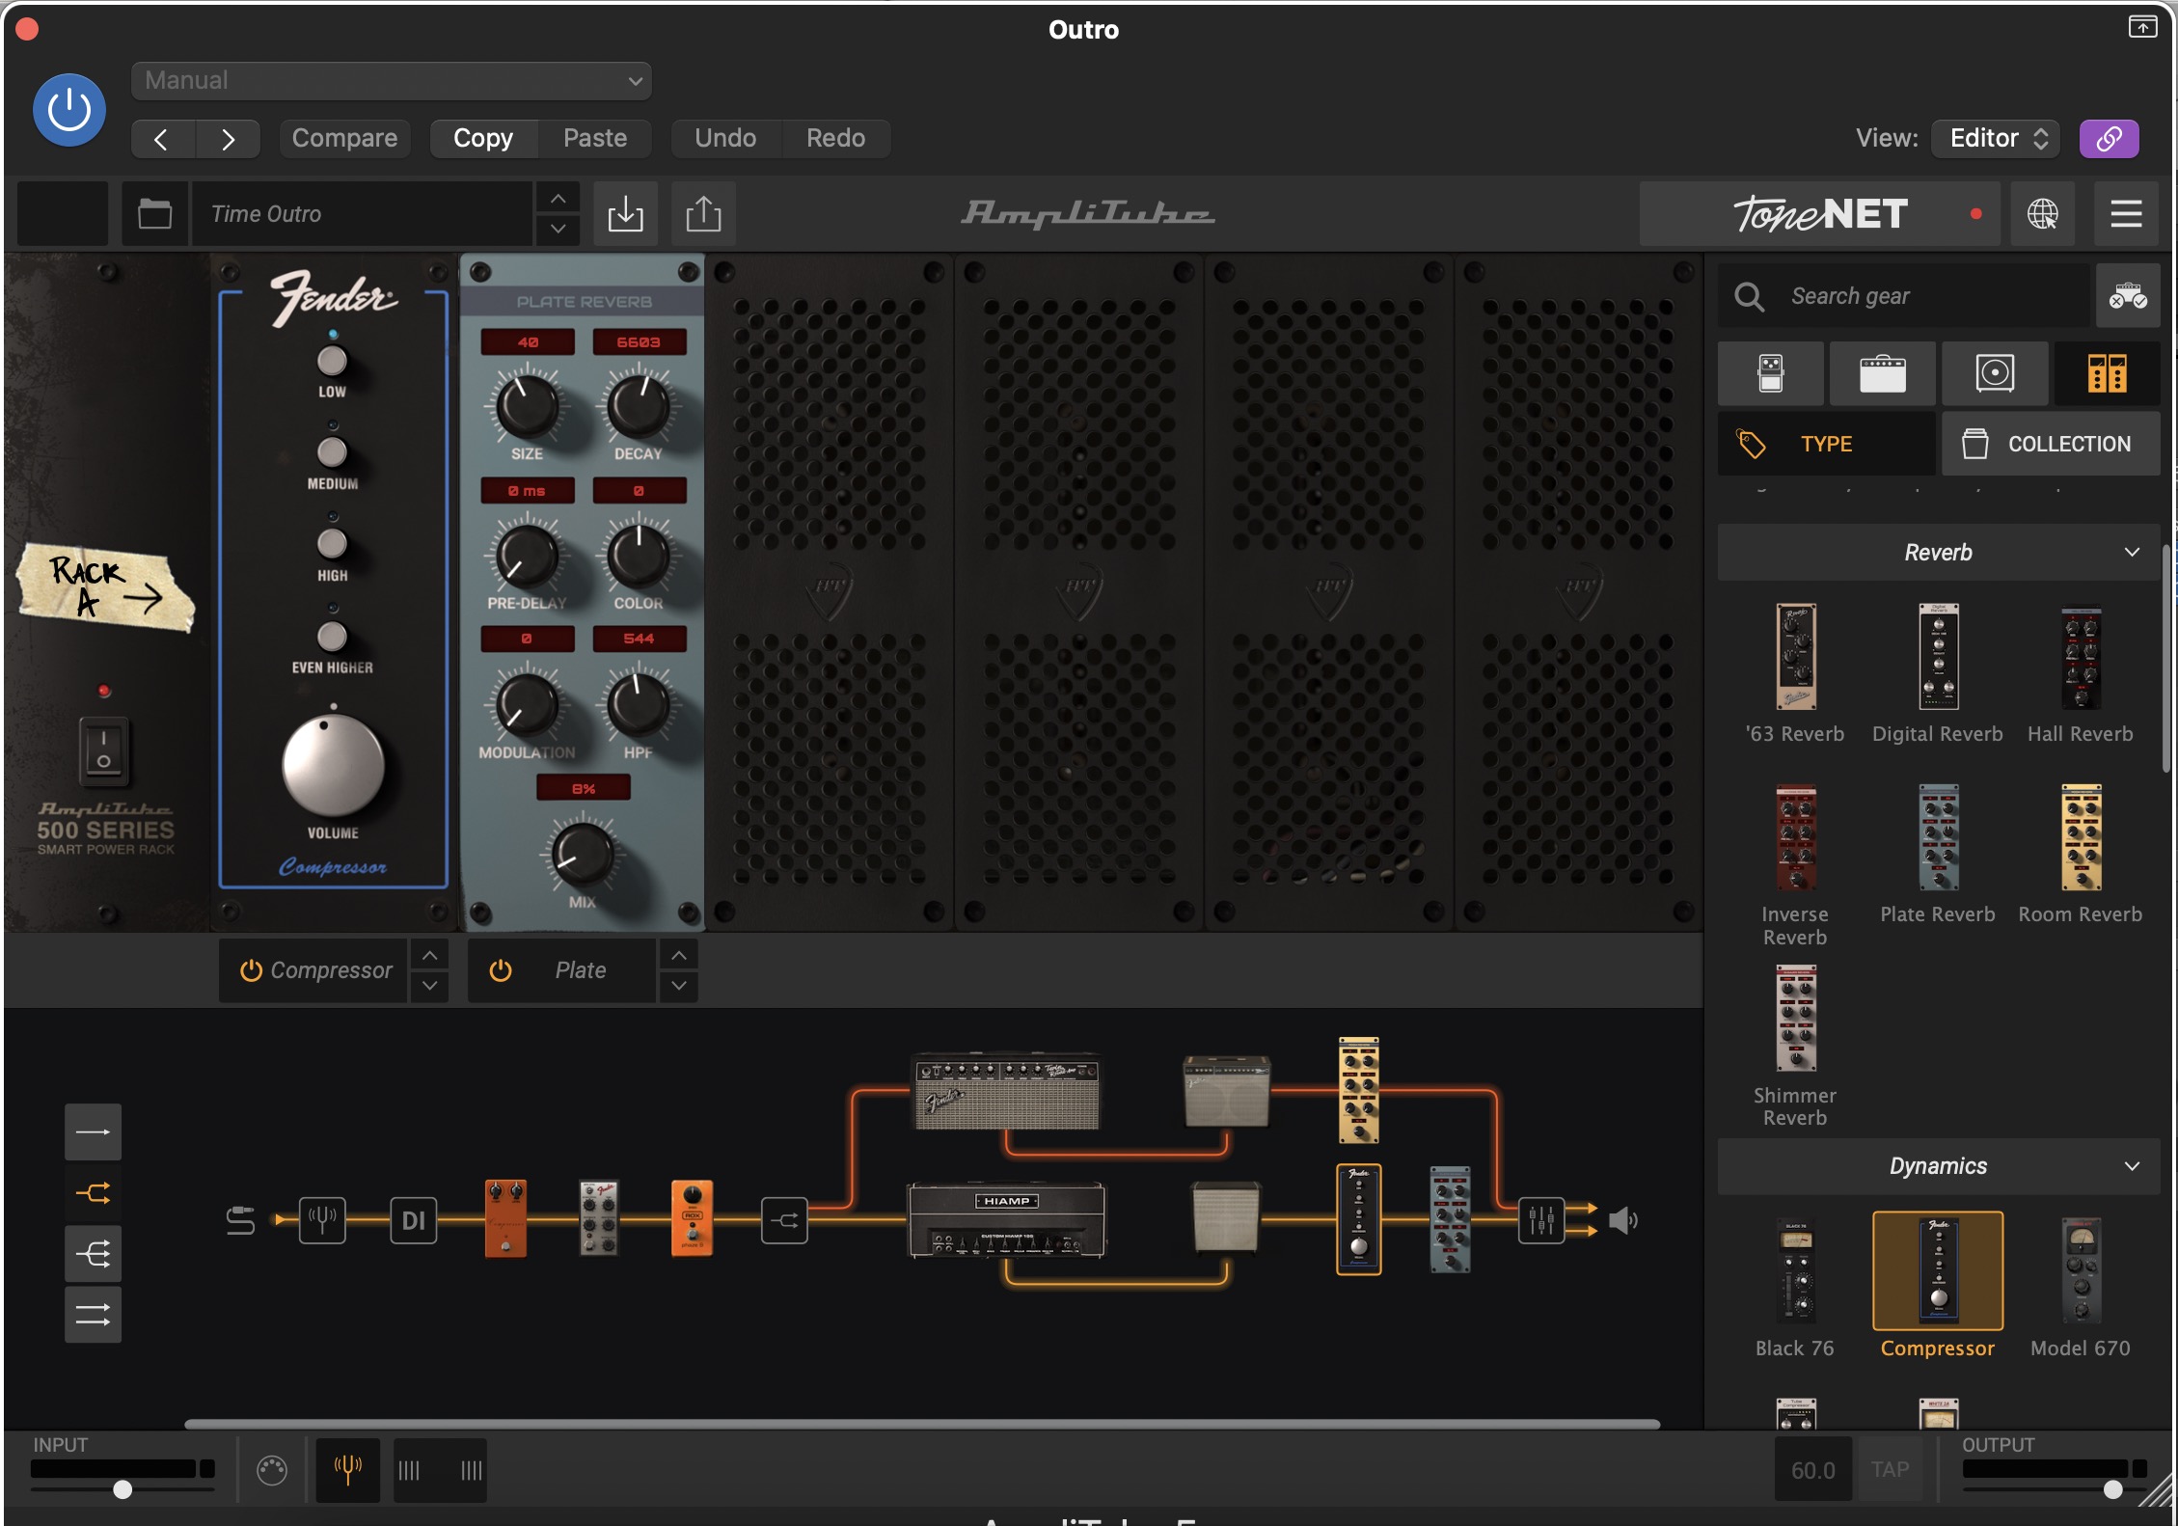
Task: Switch to the COLLECTION filter tab
Action: 2051,444
